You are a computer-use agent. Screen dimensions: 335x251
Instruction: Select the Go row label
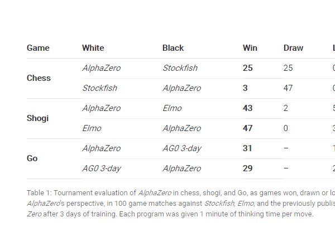click(32, 158)
